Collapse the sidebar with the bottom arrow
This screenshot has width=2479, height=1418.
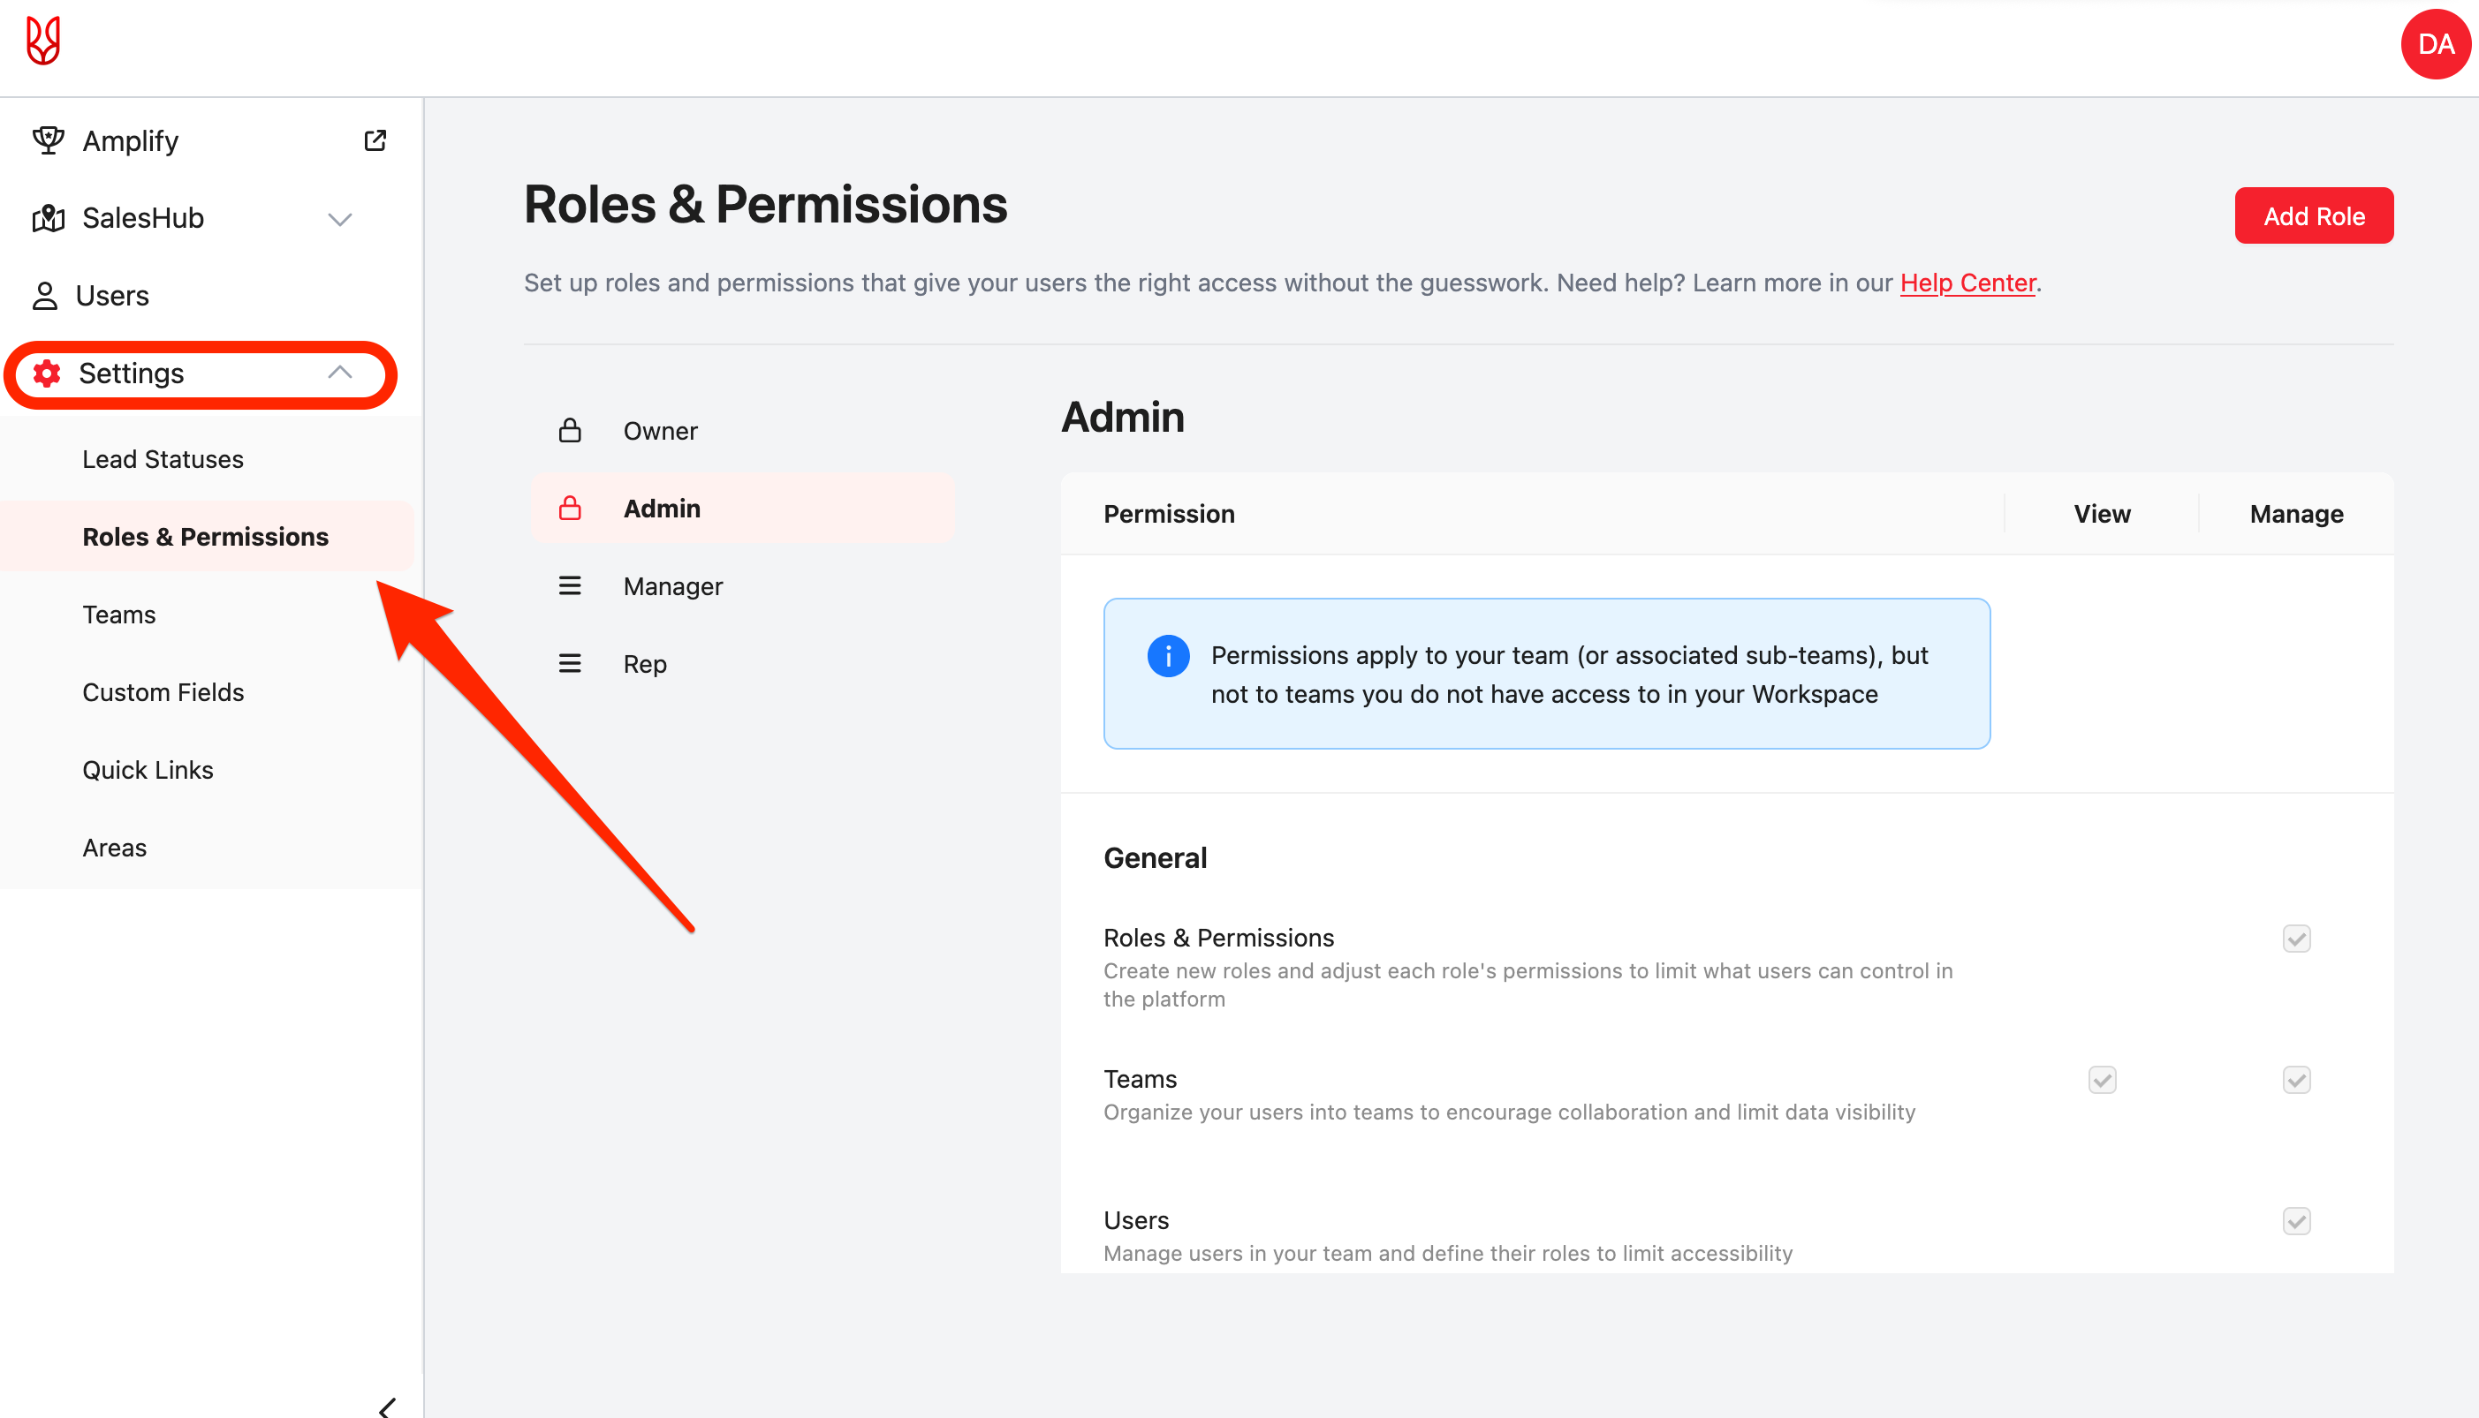click(388, 1407)
